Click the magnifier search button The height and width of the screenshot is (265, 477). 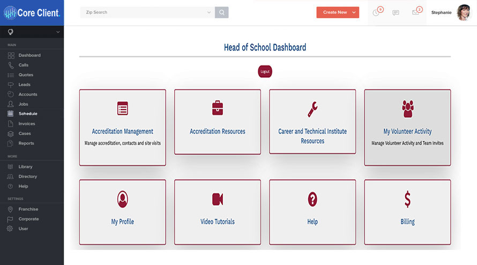[x=221, y=12]
